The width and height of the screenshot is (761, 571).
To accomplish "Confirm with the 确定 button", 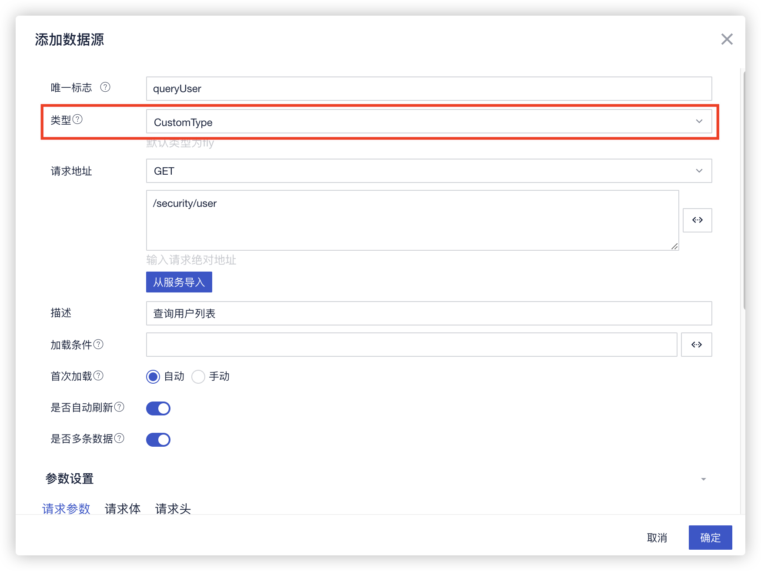I will click(710, 538).
